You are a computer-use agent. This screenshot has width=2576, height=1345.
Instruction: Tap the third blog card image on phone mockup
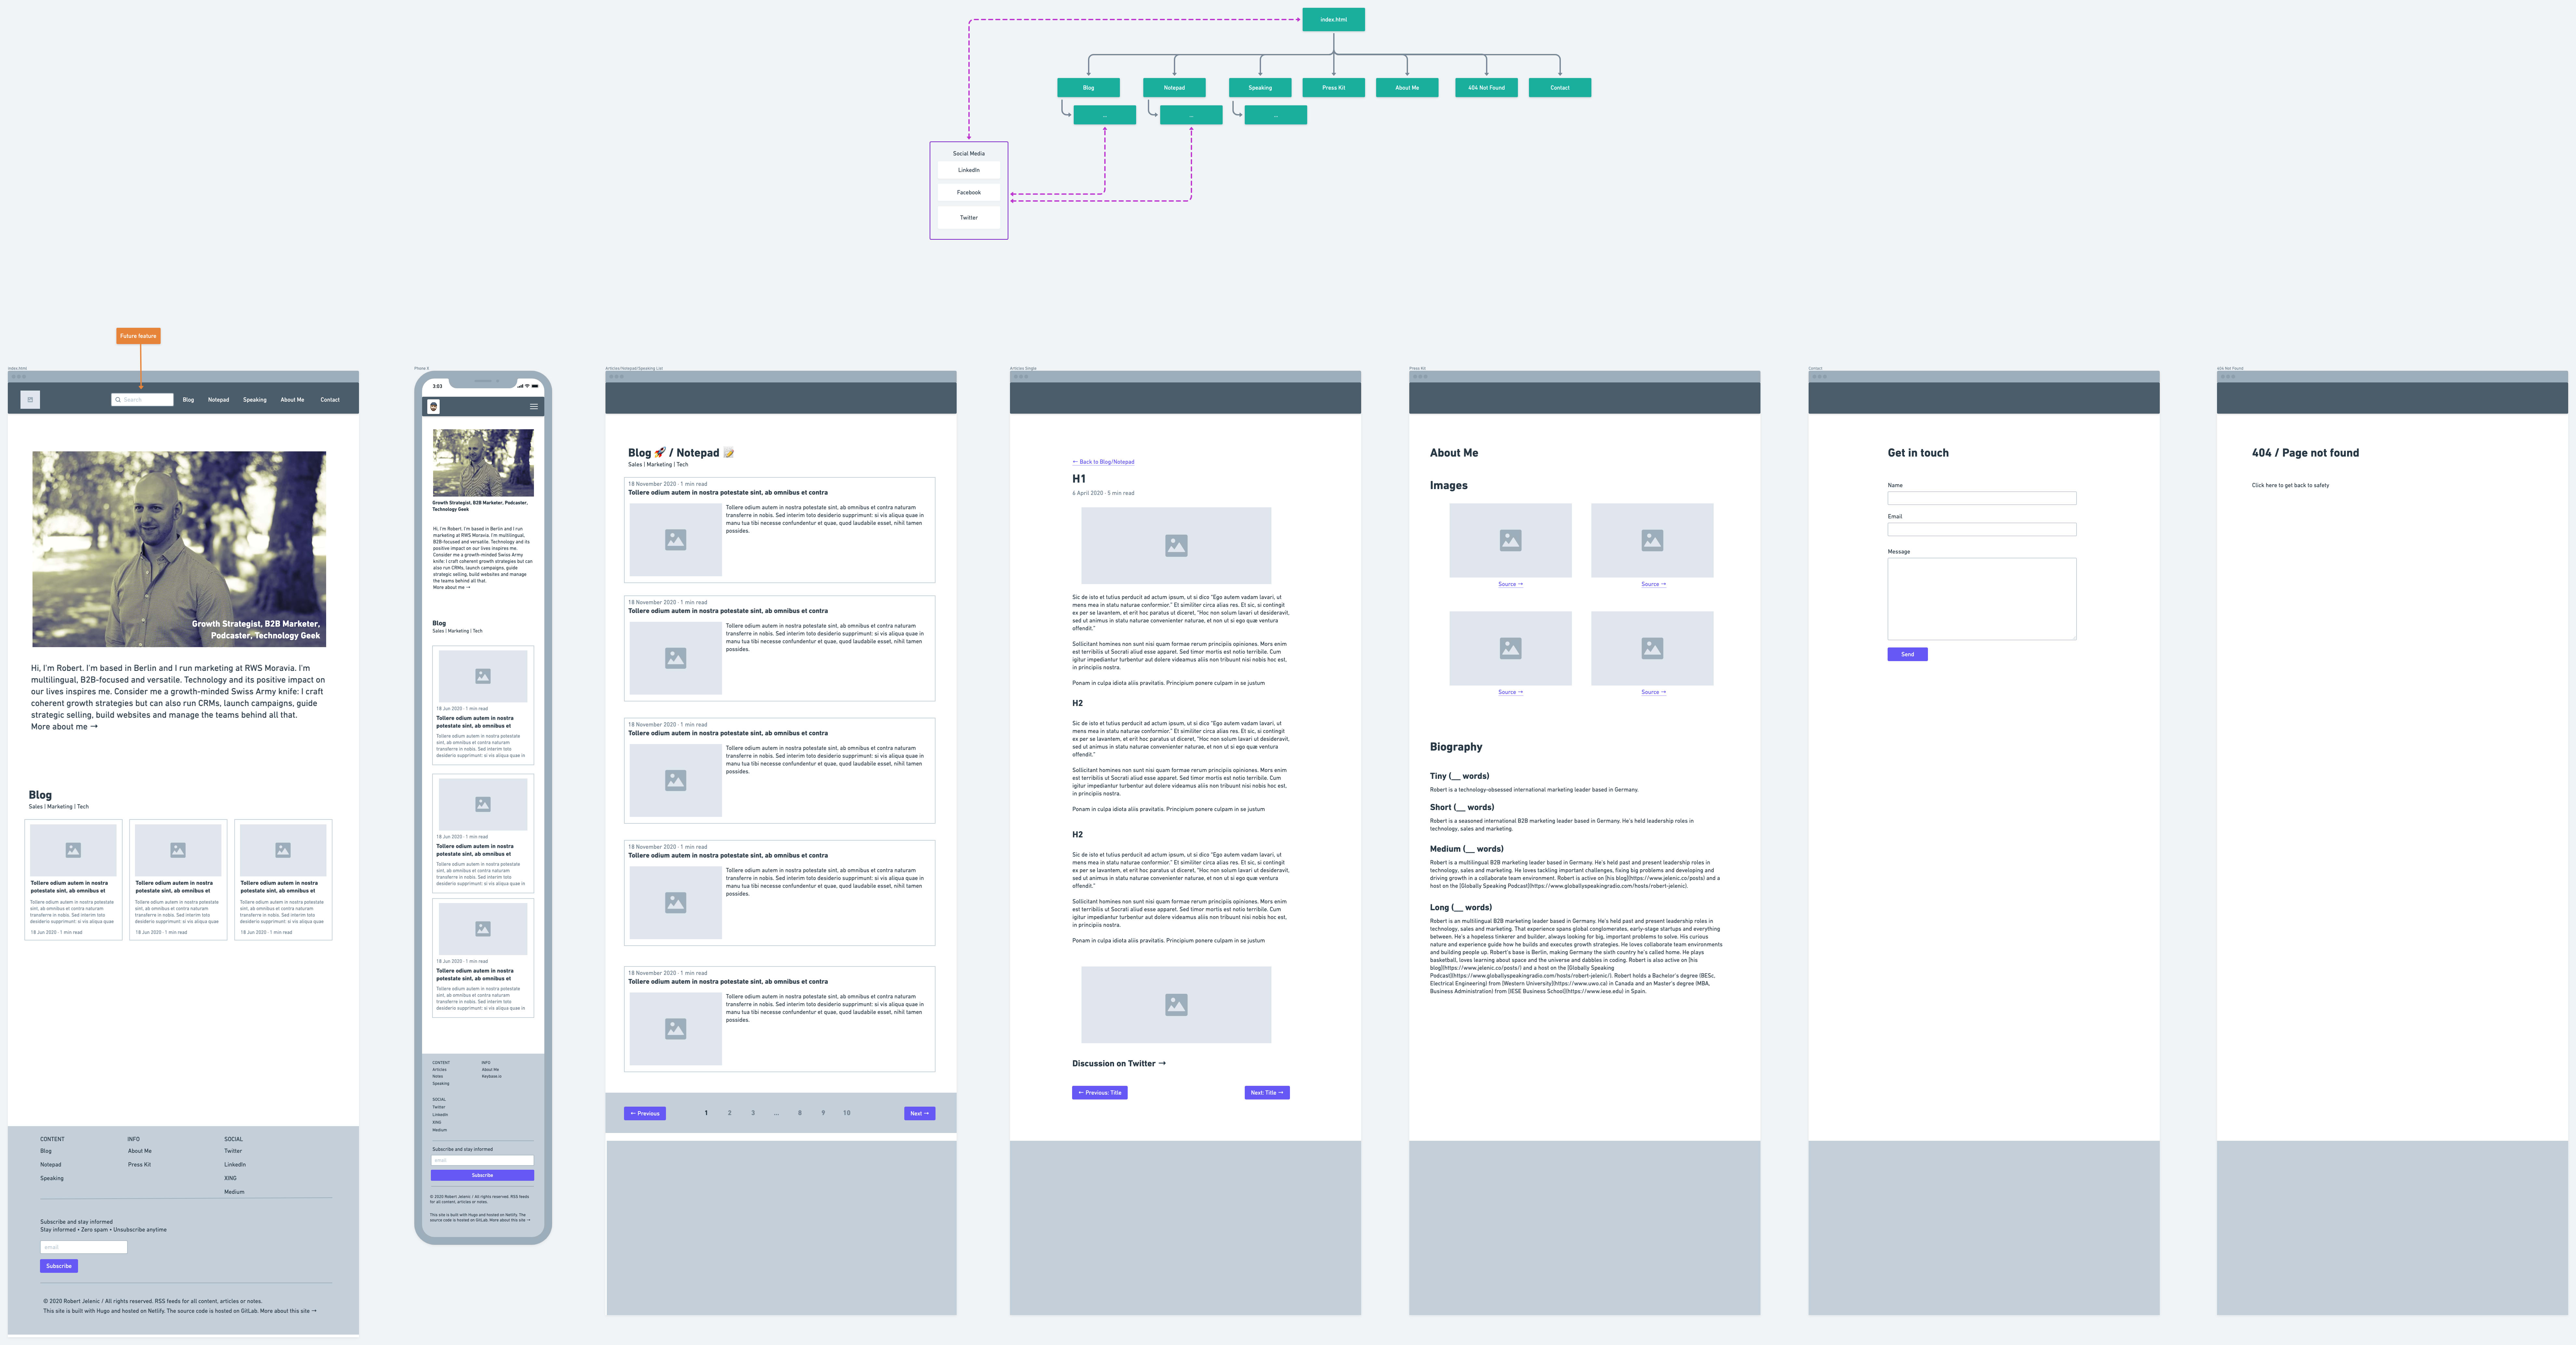[483, 929]
